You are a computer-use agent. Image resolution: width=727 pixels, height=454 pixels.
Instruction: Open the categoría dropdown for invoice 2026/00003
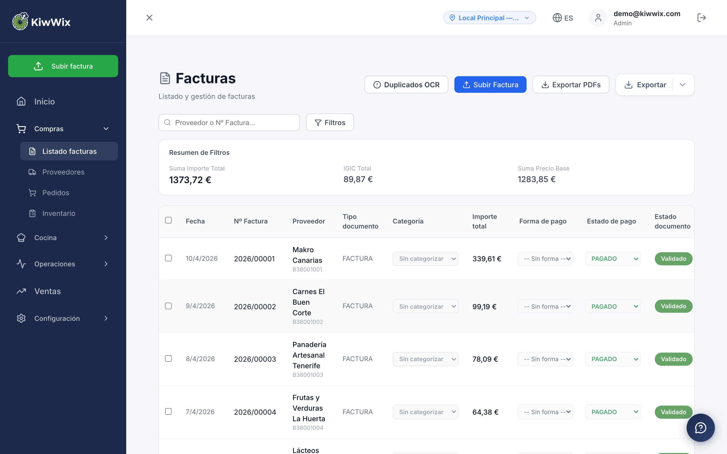point(425,359)
